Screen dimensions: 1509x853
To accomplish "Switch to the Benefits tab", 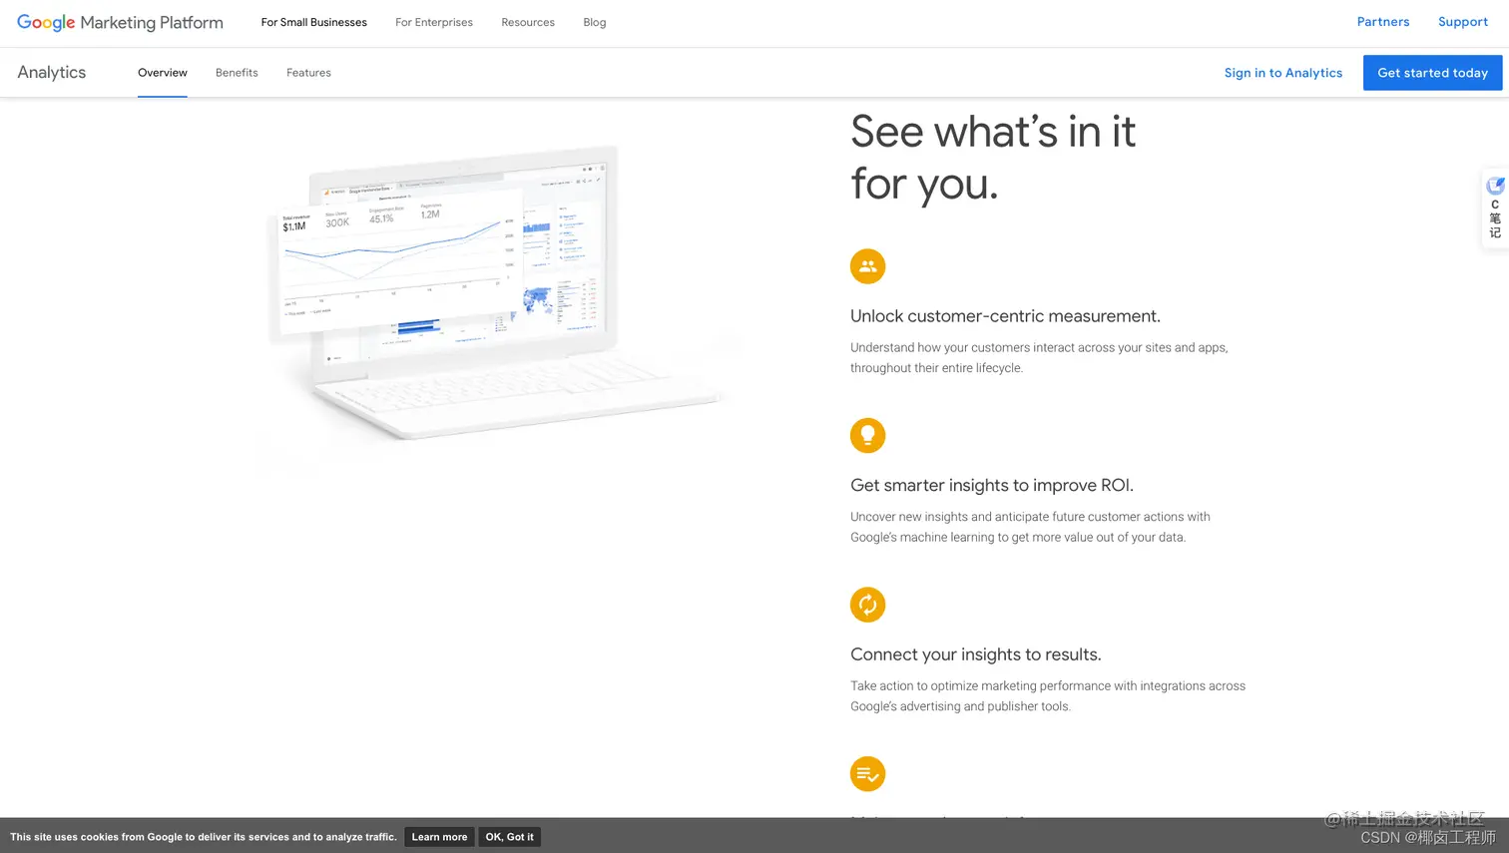I will [x=237, y=73].
